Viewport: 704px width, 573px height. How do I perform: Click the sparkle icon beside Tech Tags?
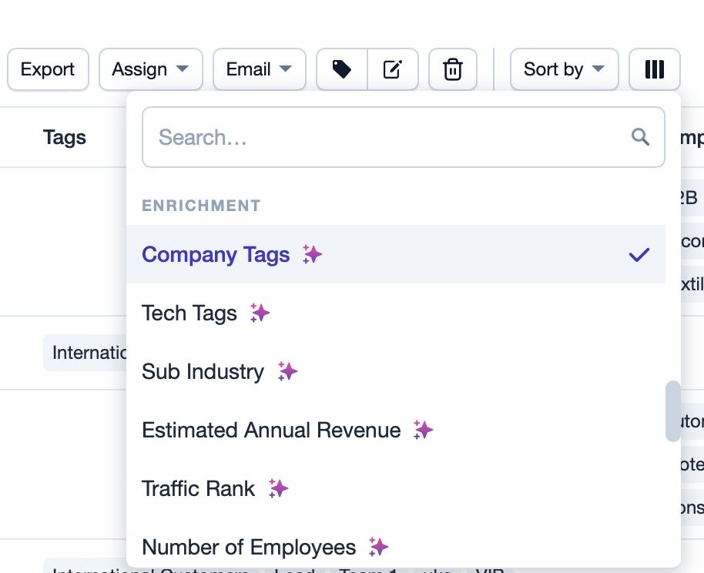(x=260, y=313)
